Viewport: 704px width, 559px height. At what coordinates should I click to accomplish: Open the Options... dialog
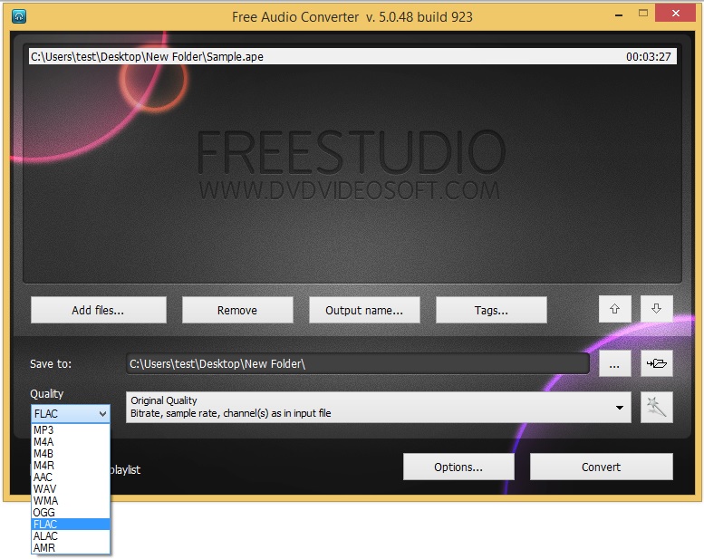tap(458, 467)
